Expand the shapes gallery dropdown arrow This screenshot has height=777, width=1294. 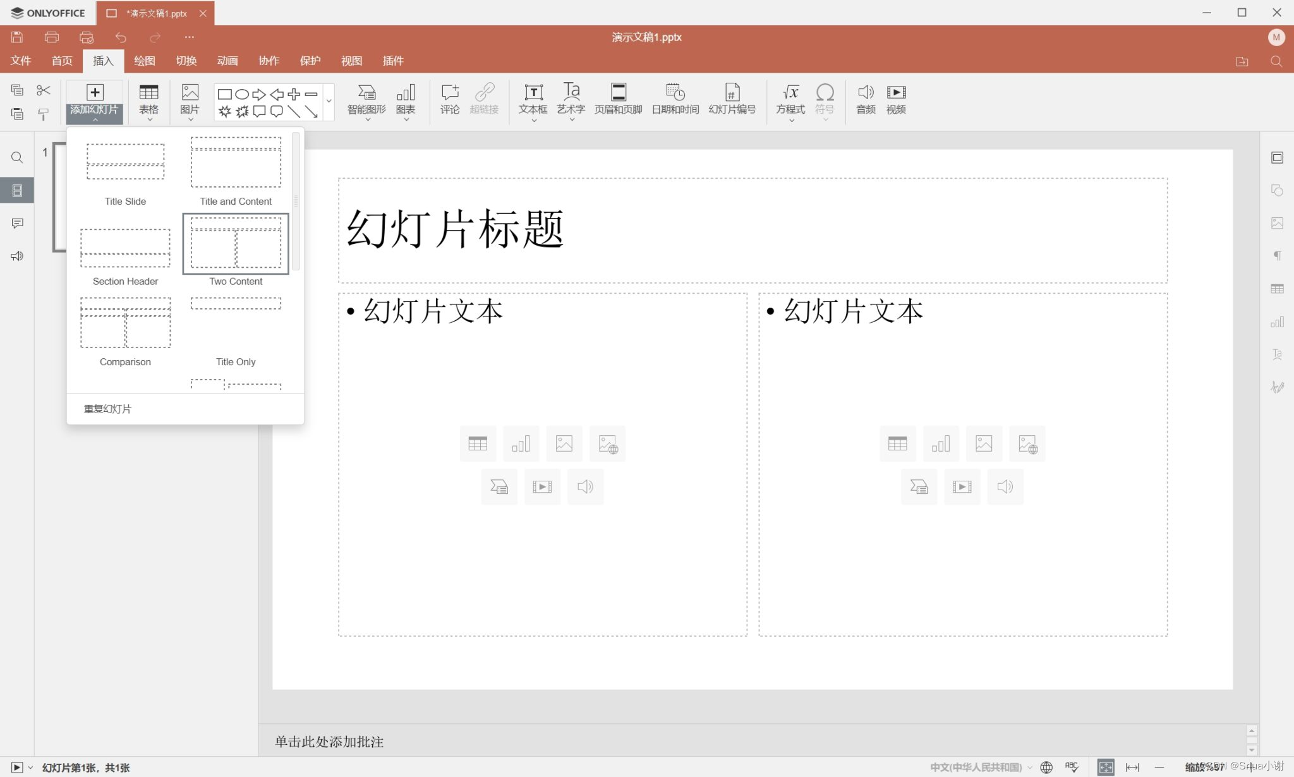329,101
